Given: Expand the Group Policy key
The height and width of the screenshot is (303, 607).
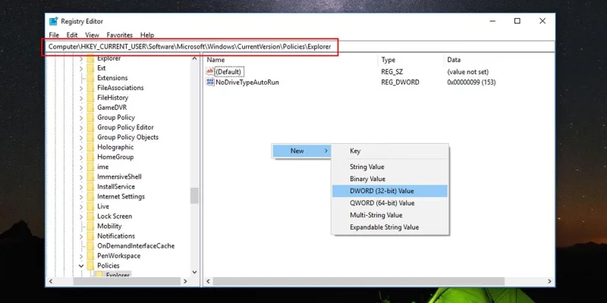Looking at the screenshot, I should pyautogui.click(x=81, y=117).
